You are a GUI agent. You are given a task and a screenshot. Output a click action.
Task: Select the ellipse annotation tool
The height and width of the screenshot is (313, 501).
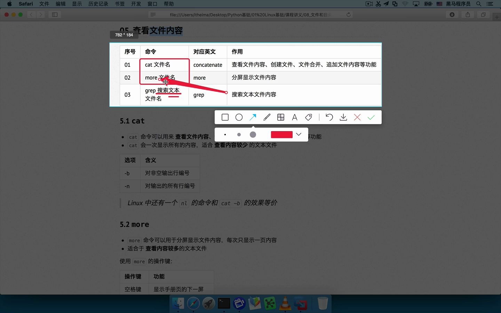239,117
